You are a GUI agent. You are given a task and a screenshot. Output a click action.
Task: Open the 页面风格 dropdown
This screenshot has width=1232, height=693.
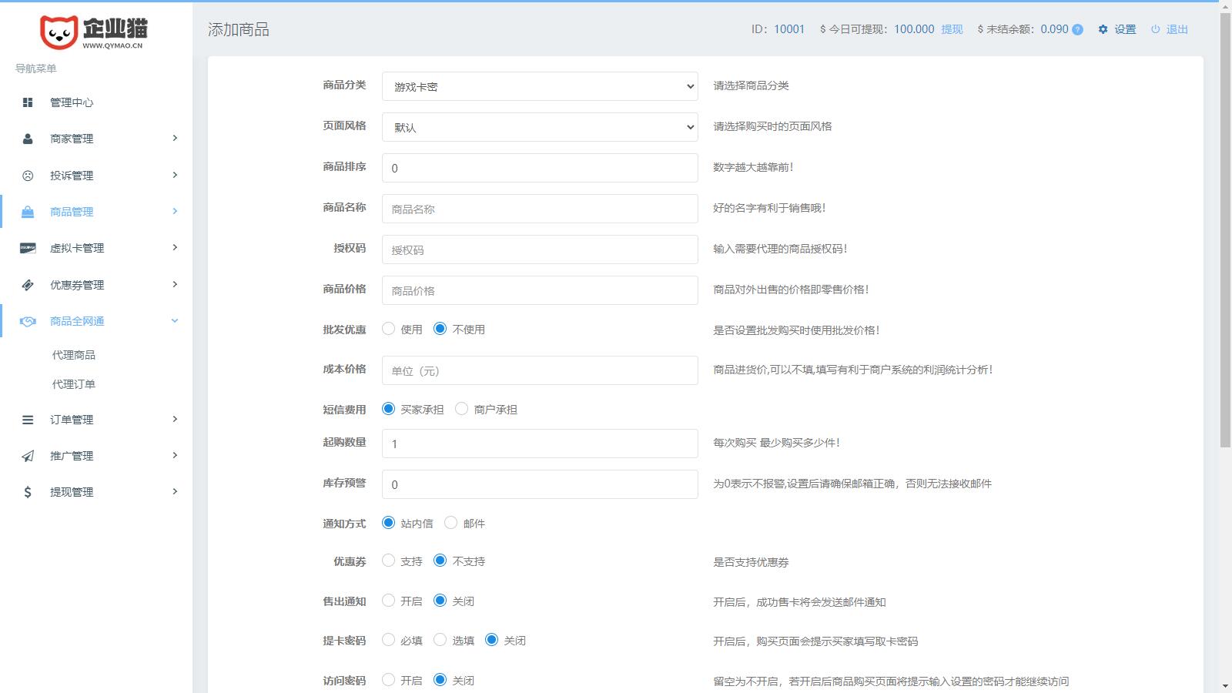pos(539,127)
